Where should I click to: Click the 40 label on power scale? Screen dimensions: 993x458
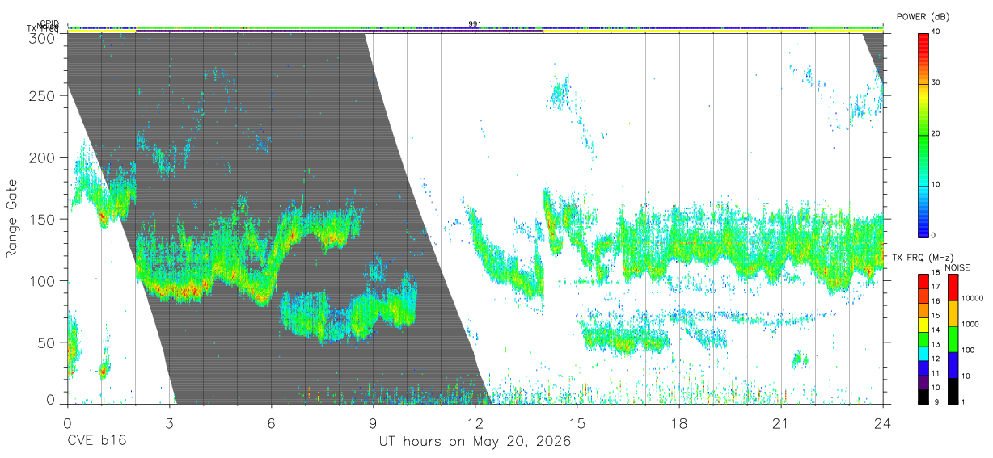click(936, 32)
